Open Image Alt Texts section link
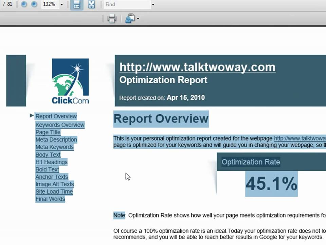The height and width of the screenshot is (245, 326). click(55, 184)
